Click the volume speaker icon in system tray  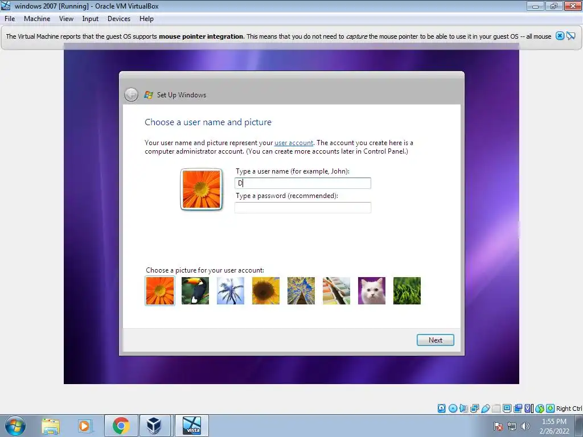[x=525, y=426]
